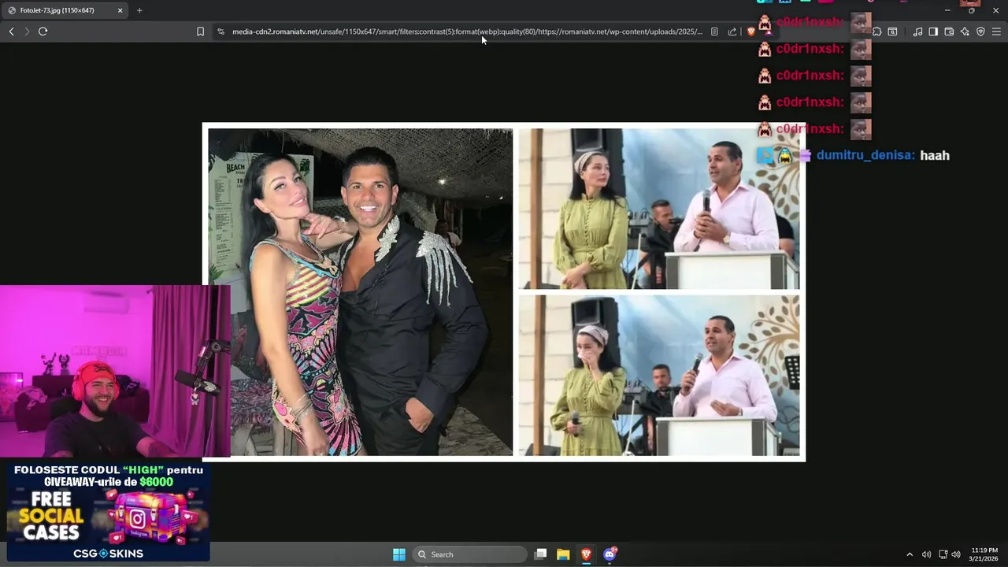Click the romaniatv address bar URL
The height and width of the screenshot is (567, 1008).
click(x=467, y=31)
